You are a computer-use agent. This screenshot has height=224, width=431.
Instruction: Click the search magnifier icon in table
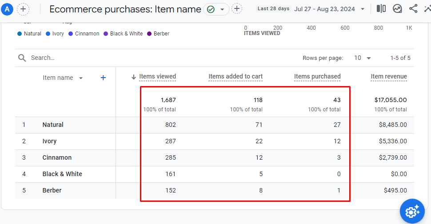point(22,58)
